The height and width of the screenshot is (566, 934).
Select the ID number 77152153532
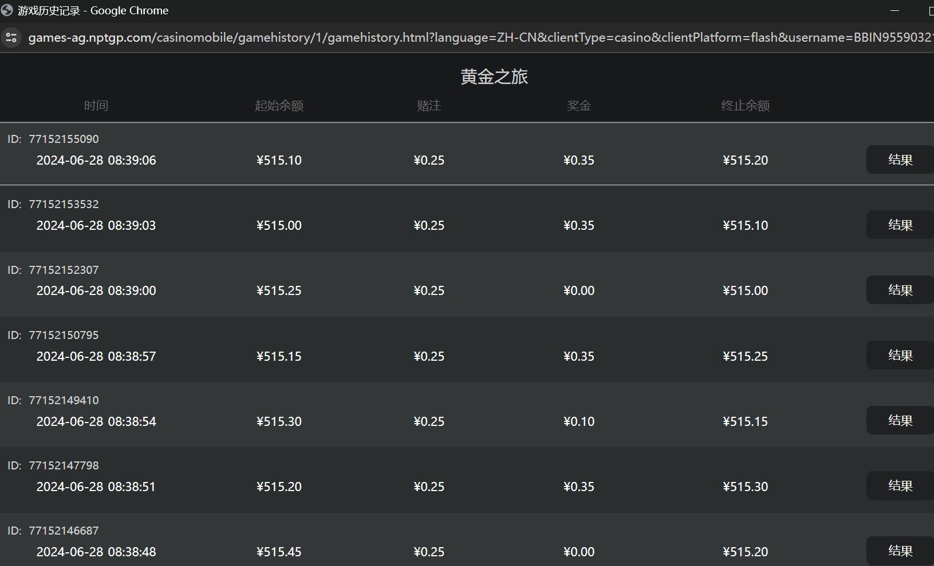(x=65, y=204)
